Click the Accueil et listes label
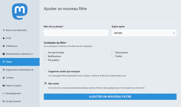 [56, 52]
